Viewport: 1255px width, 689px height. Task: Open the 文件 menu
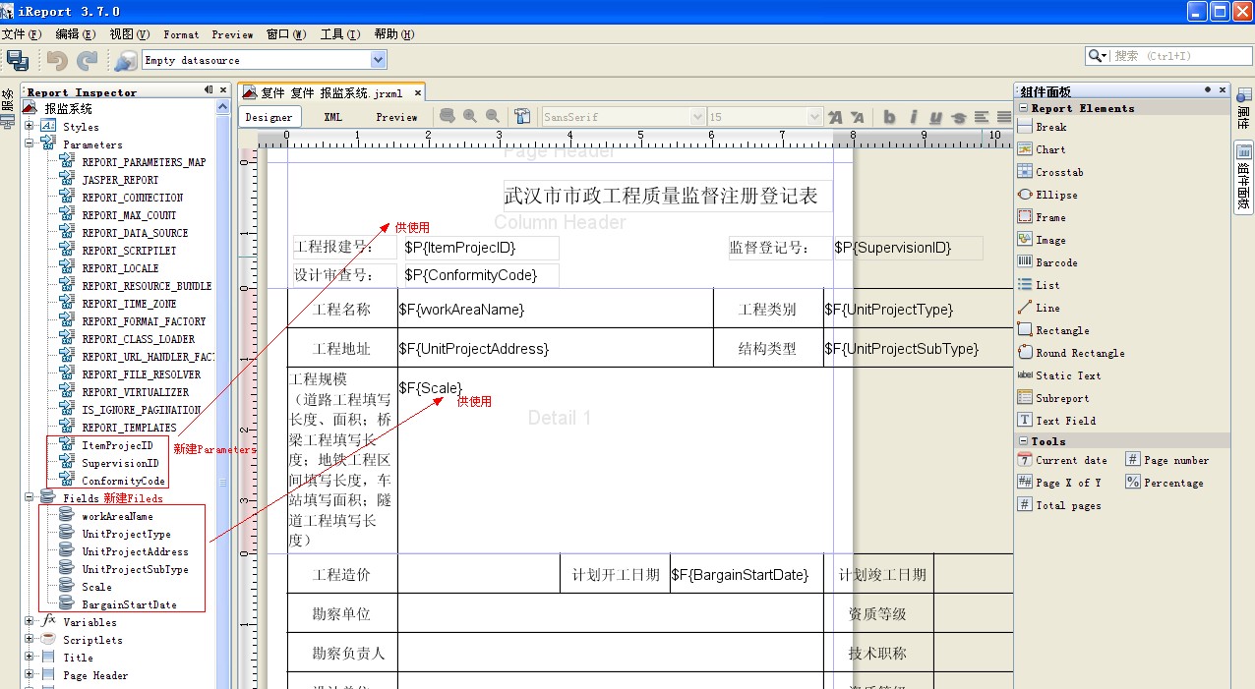22,34
